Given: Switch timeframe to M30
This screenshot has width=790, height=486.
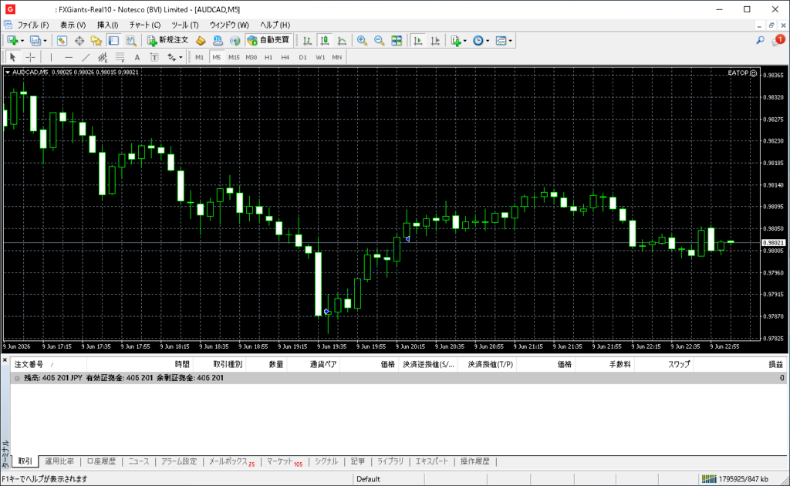Looking at the screenshot, I should point(251,57).
